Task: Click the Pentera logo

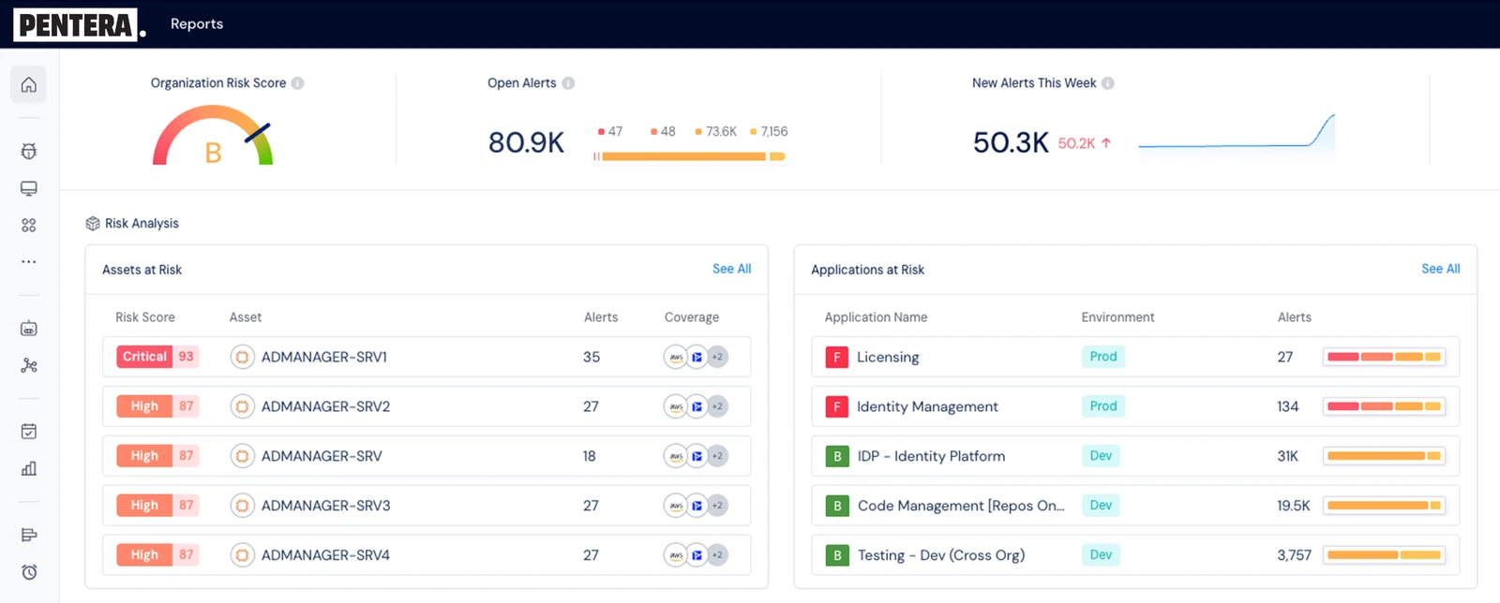Action: click(x=80, y=24)
